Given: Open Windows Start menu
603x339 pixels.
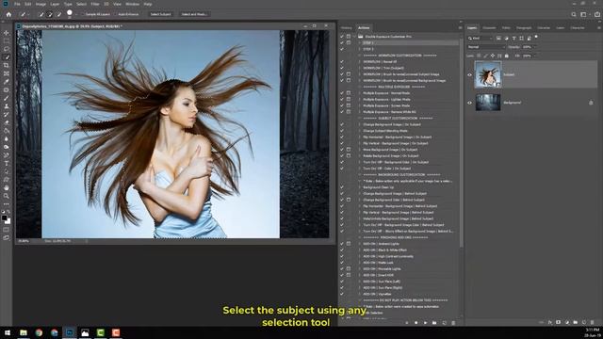Looking at the screenshot, I should click(x=8, y=332).
